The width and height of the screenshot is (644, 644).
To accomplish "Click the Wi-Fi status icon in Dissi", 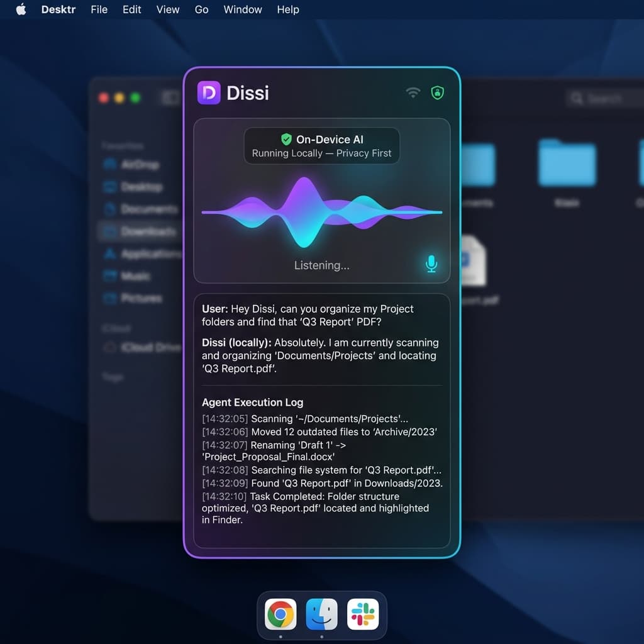I will coord(413,92).
